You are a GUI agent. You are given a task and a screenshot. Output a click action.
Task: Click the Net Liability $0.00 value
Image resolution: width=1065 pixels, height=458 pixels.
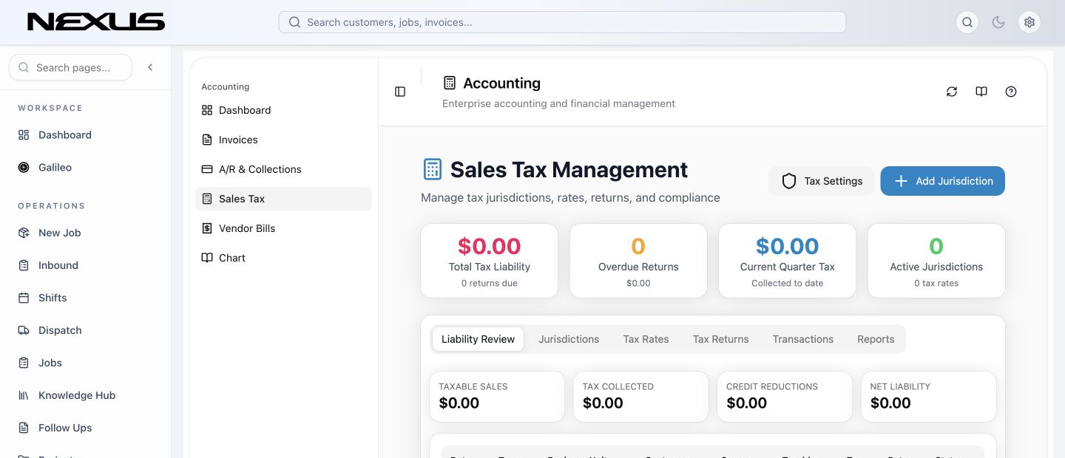[x=890, y=403]
